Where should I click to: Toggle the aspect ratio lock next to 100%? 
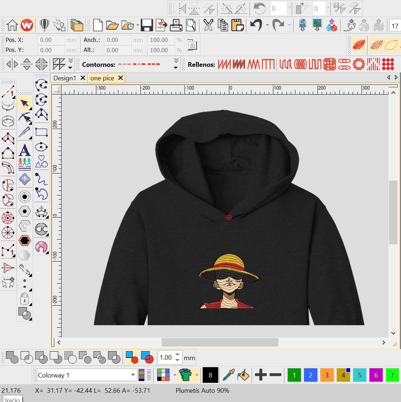click(x=192, y=45)
